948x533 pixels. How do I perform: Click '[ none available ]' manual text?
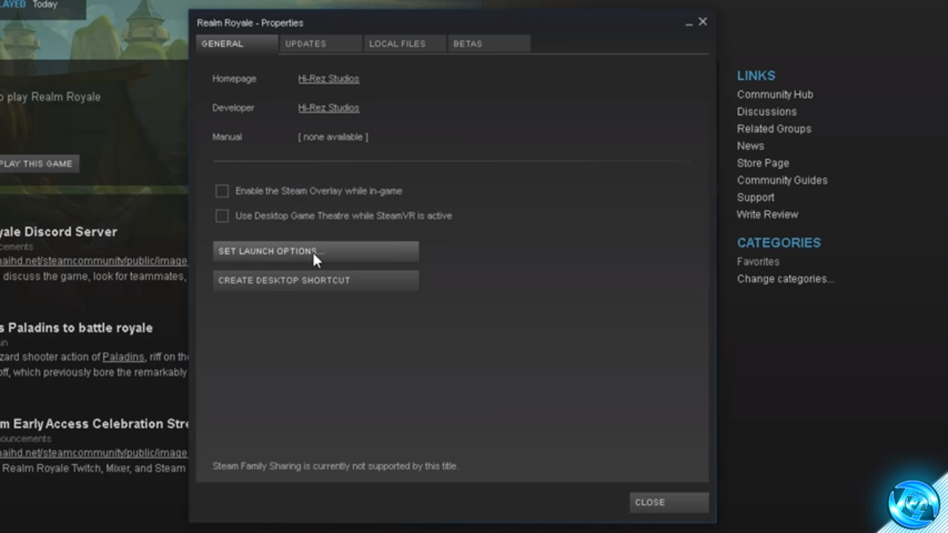point(333,137)
